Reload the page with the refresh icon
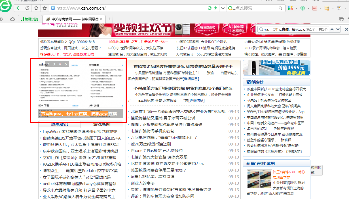The image size is (349, 199). 28,8
